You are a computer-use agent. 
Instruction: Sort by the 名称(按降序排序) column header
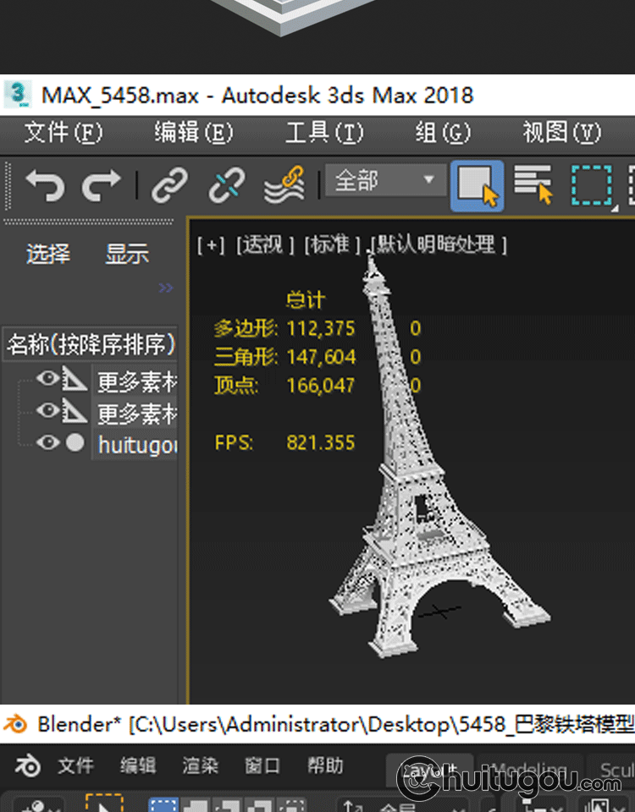pyautogui.click(x=90, y=344)
